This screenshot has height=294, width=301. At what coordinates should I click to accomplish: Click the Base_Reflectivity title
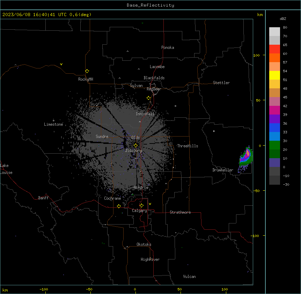(x=150, y=5)
